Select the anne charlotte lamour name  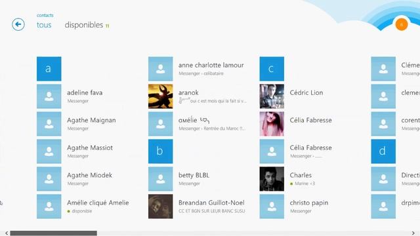point(211,65)
